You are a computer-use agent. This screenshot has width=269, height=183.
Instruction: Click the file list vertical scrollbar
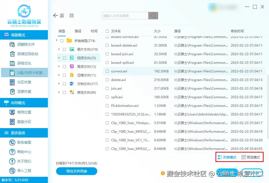[x=268, y=106]
